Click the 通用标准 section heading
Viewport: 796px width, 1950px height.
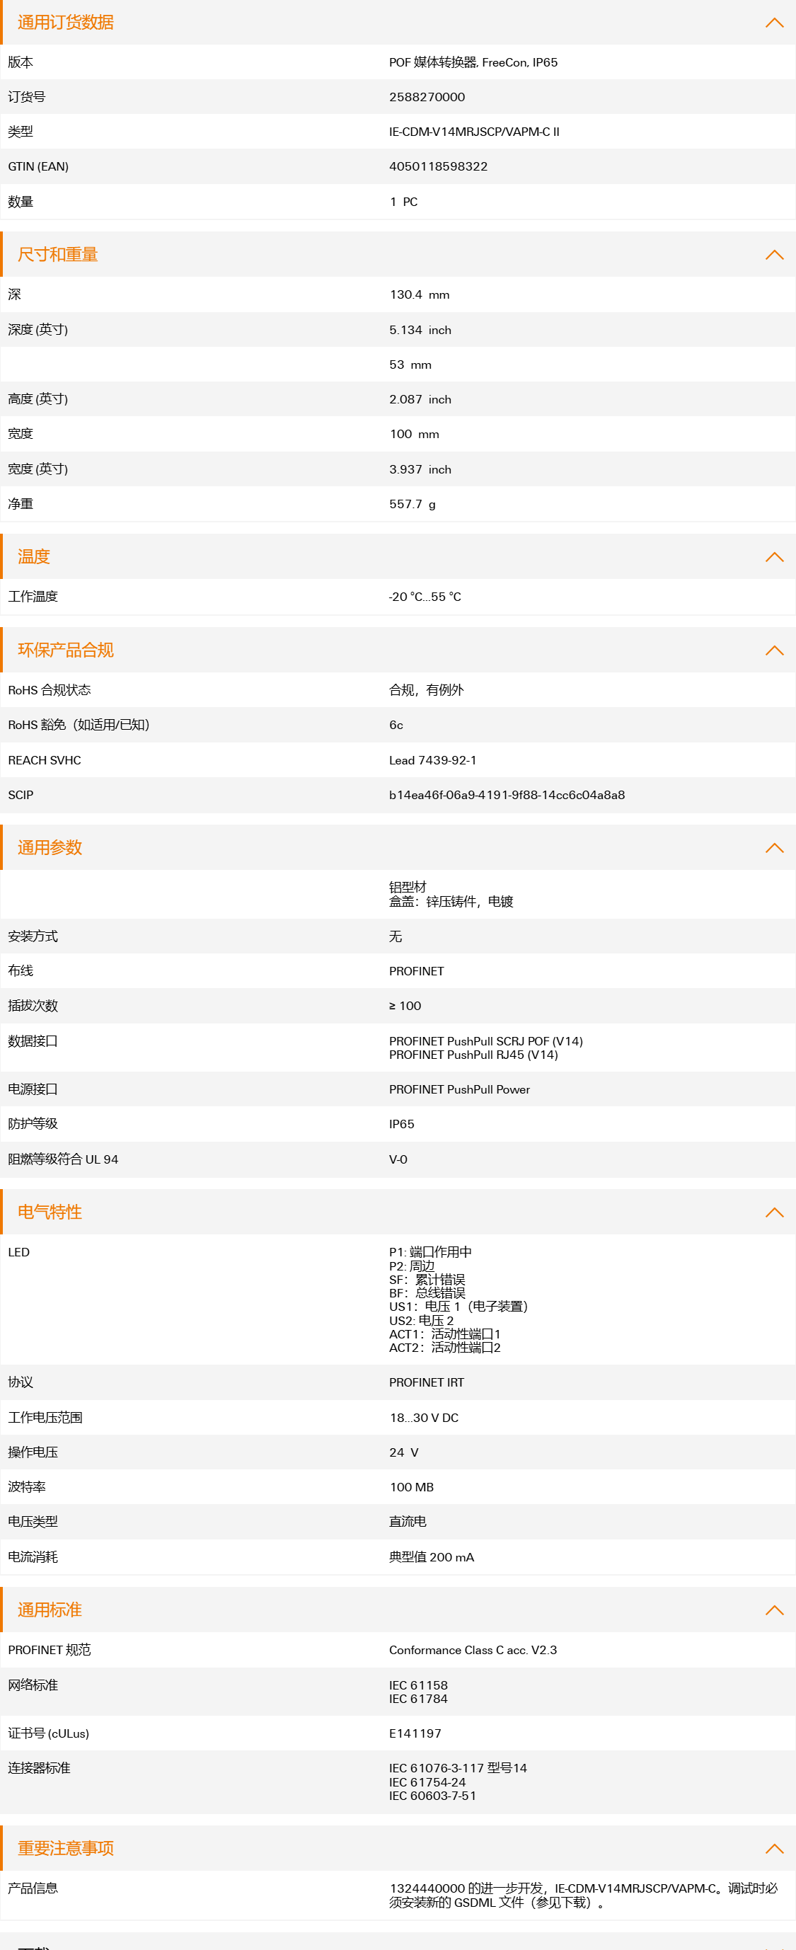tap(50, 1610)
